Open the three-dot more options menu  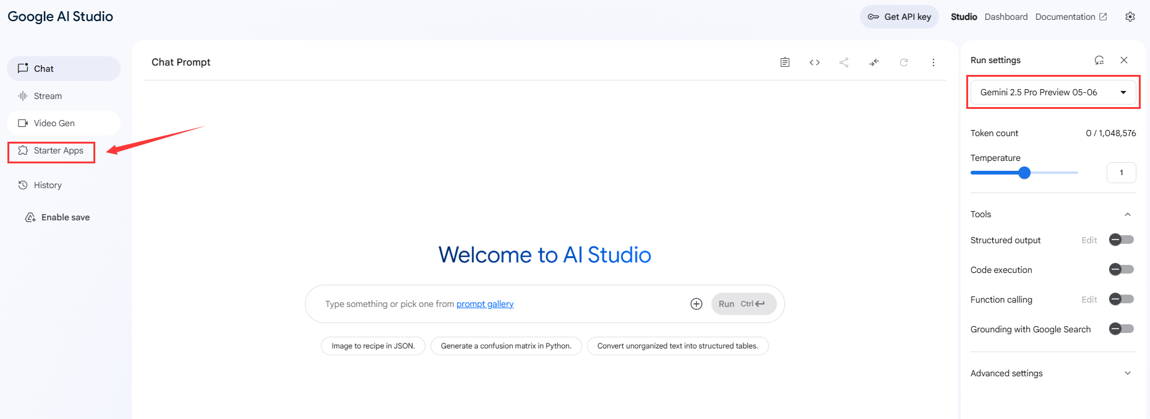(933, 63)
